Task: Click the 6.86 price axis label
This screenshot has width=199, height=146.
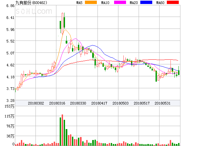Action: [x=10, y=6]
